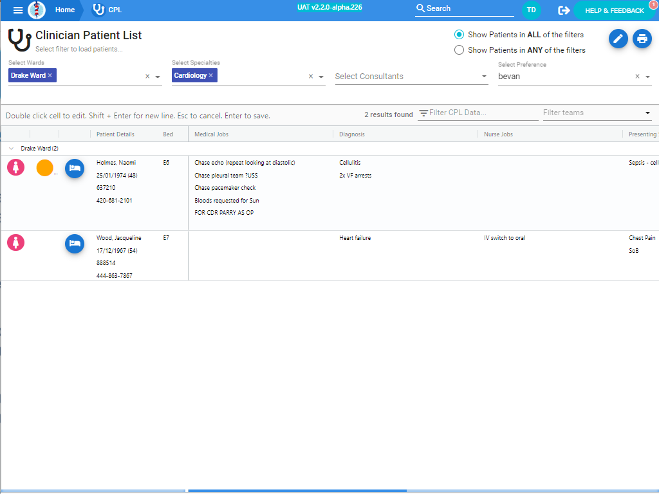Viewport: 659px width, 494px height.
Task: Open Select Consultants dropdown
Action: [411, 77]
